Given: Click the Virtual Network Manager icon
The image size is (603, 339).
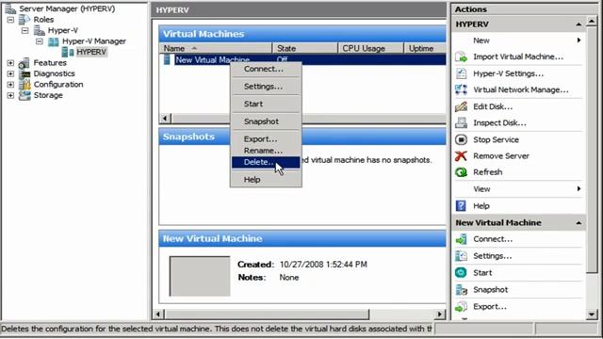Looking at the screenshot, I should click(461, 89).
